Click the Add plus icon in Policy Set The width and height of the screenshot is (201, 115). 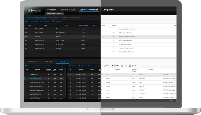tap(25, 65)
